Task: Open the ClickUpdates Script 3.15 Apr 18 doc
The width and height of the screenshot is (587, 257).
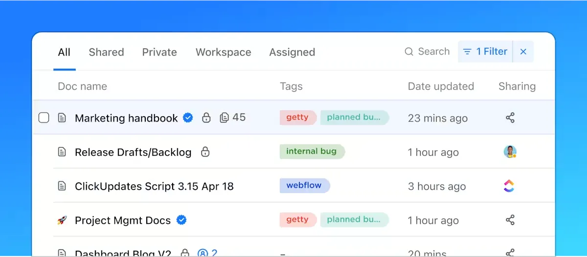Action: pyautogui.click(x=154, y=186)
